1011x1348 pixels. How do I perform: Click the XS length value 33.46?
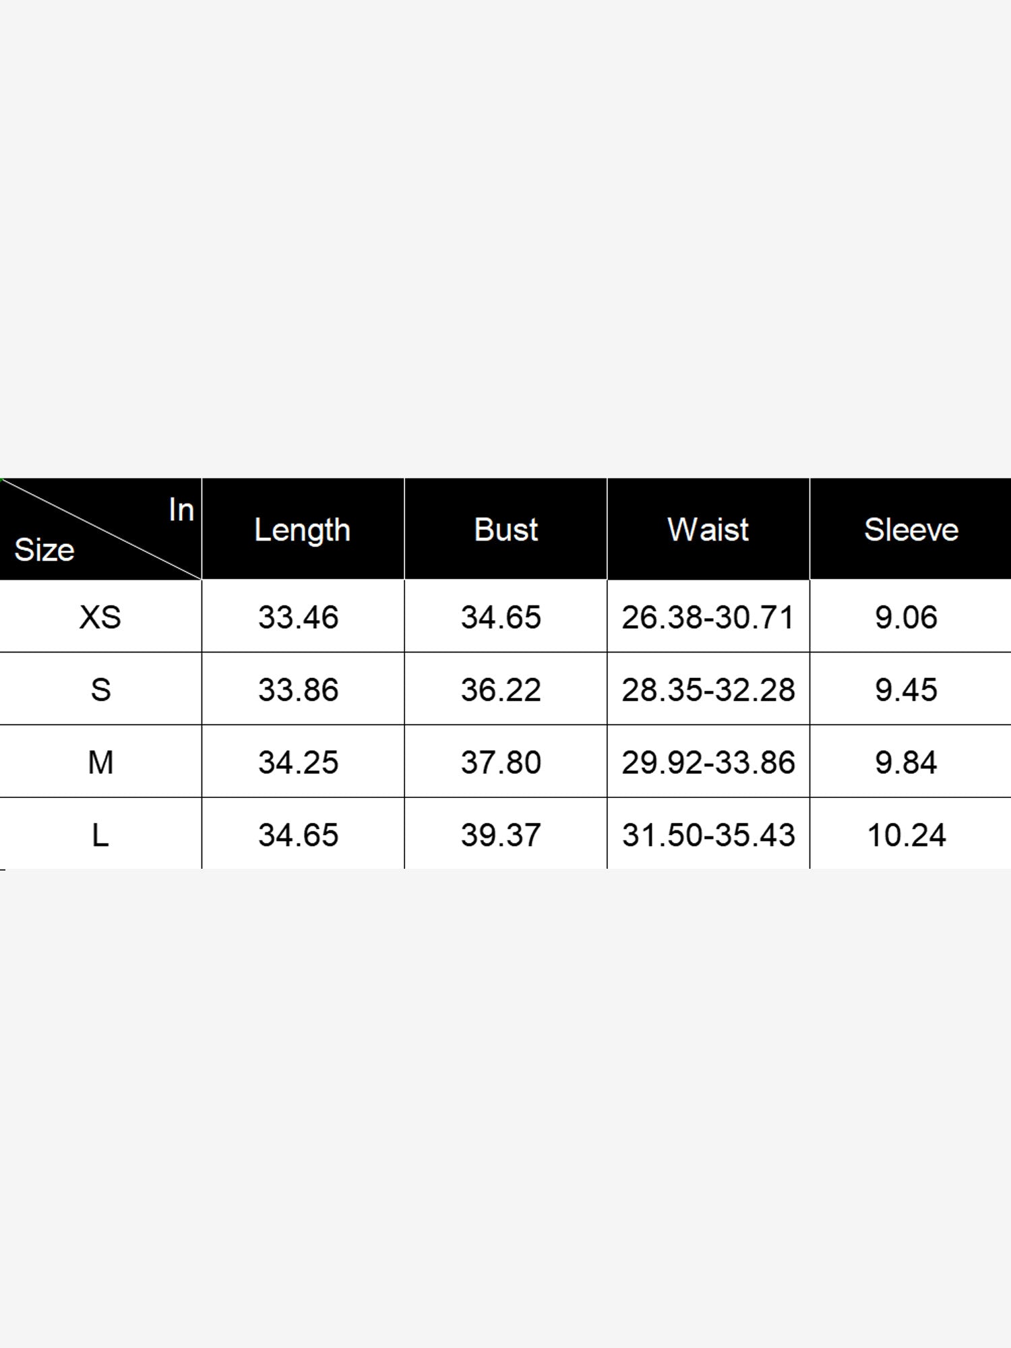[x=298, y=617]
